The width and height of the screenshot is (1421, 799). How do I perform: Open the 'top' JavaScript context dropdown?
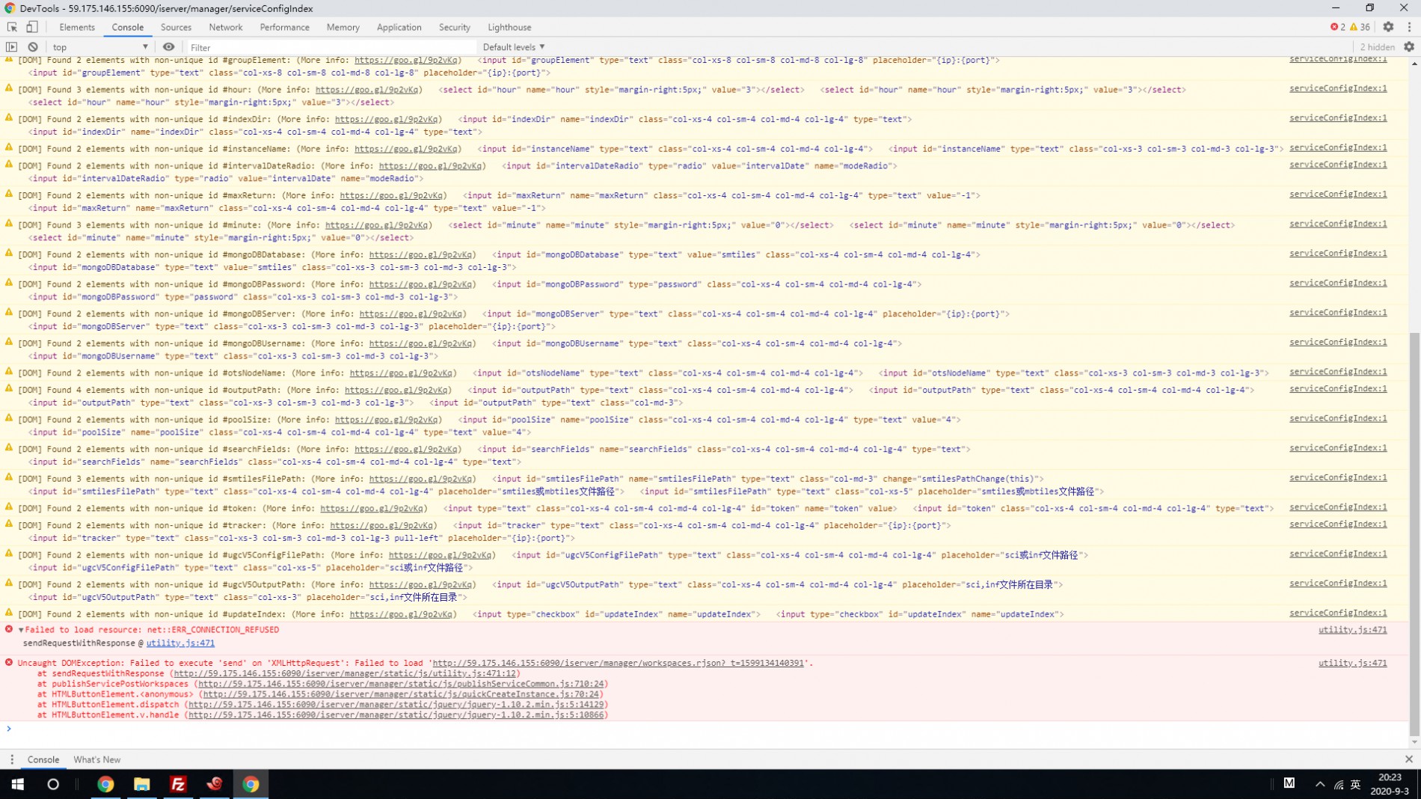[x=100, y=47]
